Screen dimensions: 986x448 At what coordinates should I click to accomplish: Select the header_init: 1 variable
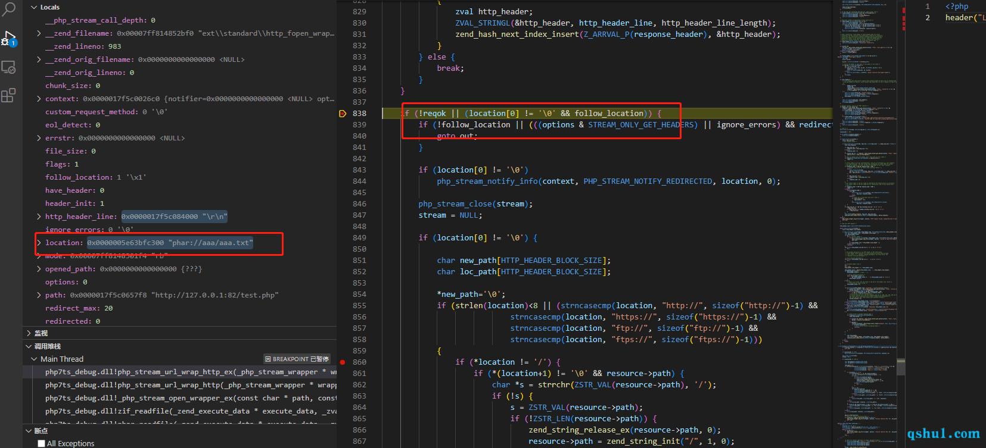tap(179, 203)
